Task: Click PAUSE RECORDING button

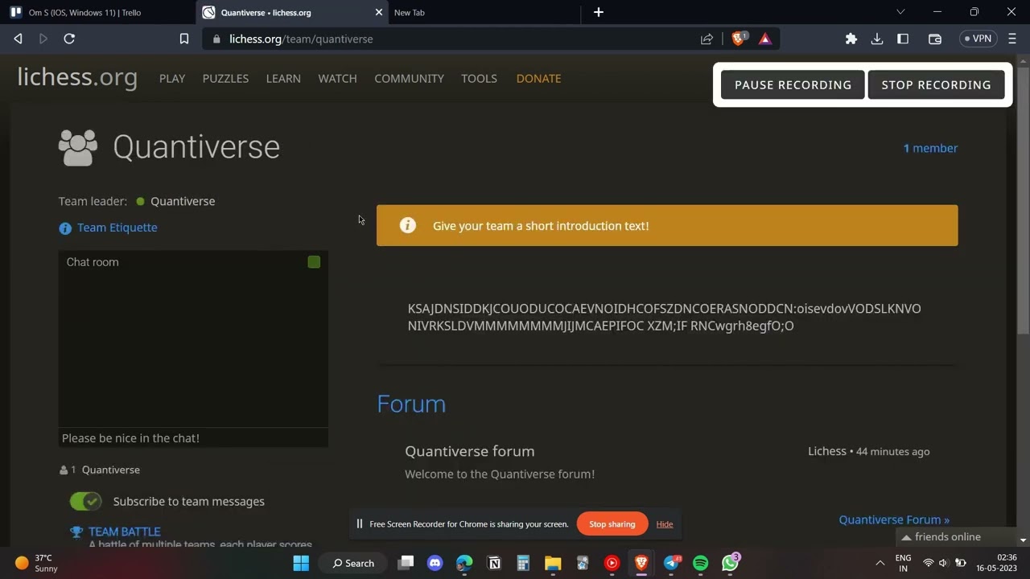Action: click(x=793, y=84)
